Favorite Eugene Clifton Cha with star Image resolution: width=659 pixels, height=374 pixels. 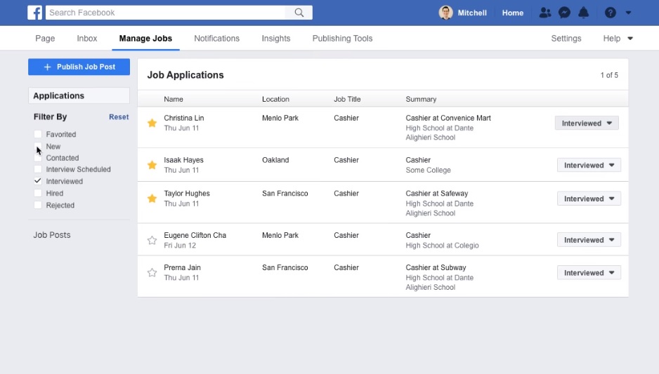152,241
